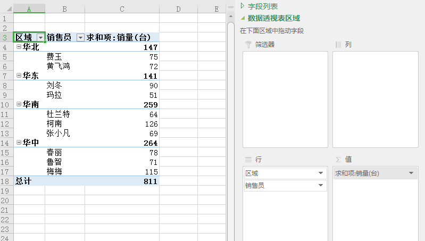
Task: Click the 值 sigma icon
Action: (338, 160)
